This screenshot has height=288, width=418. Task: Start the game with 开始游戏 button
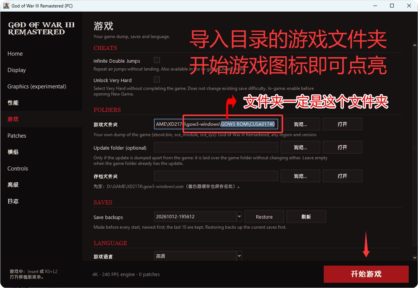point(366,274)
